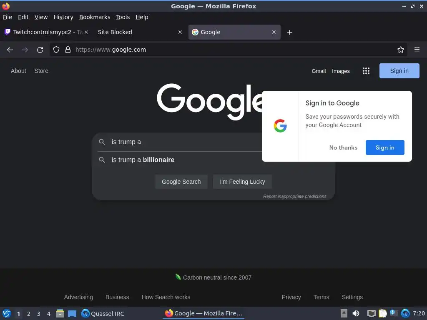
Task: Open the Images link
Action: [341, 71]
